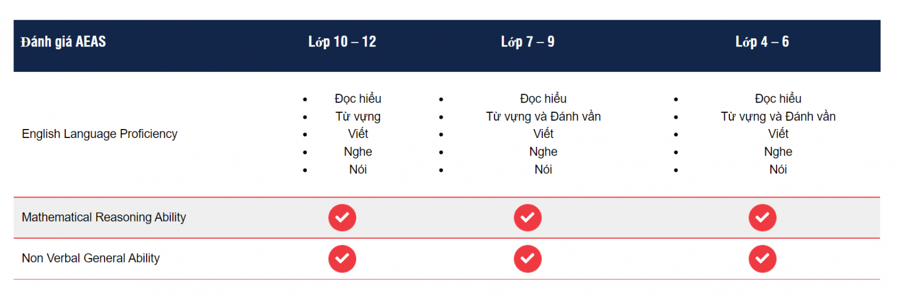Viewport: 899px width, 299px height.
Task: Click 'Từ vựng' under Lớp 10 – 12
Action: [x=358, y=117]
